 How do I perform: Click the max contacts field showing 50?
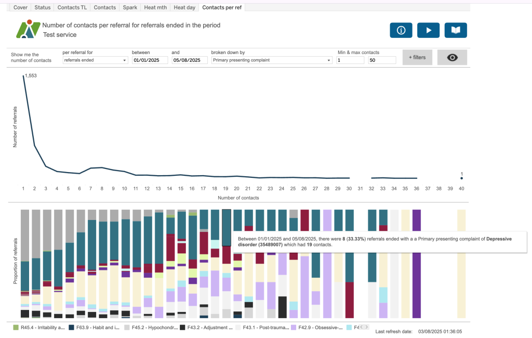coord(382,60)
